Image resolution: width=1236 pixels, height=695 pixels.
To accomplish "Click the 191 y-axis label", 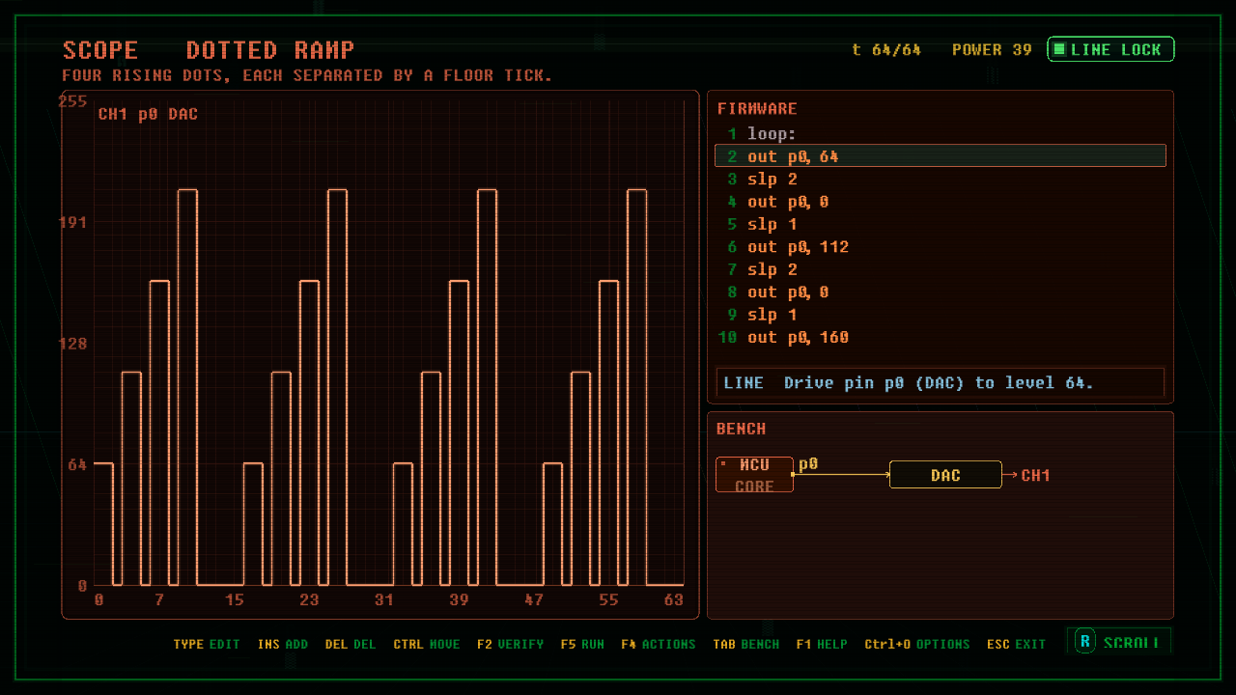I will pyautogui.click(x=73, y=223).
